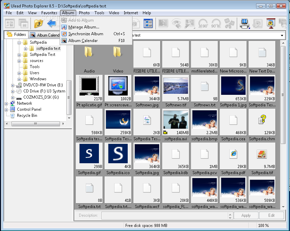Screen dimensions: 290x231
Task: Open the File menu
Action: 9,13
